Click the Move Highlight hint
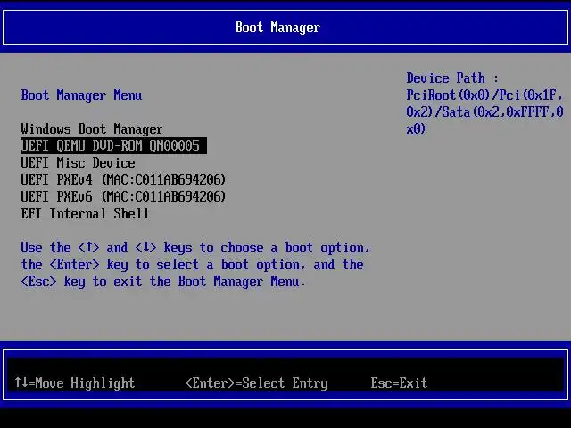Screen dimensions: 571x428 point(75,383)
